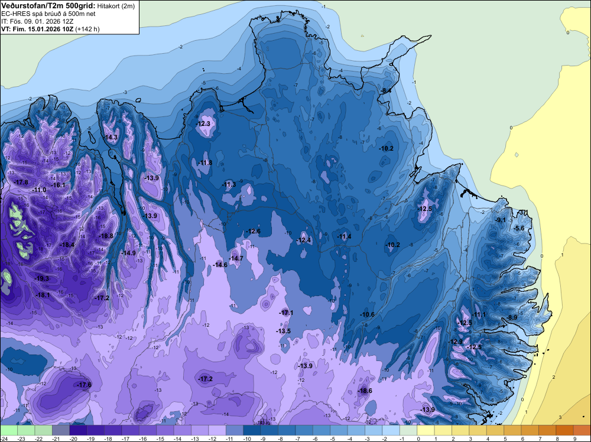This screenshot has width=591, height=442.
Task: Click the legend swatch labeled 5
Action: click(x=512, y=430)
